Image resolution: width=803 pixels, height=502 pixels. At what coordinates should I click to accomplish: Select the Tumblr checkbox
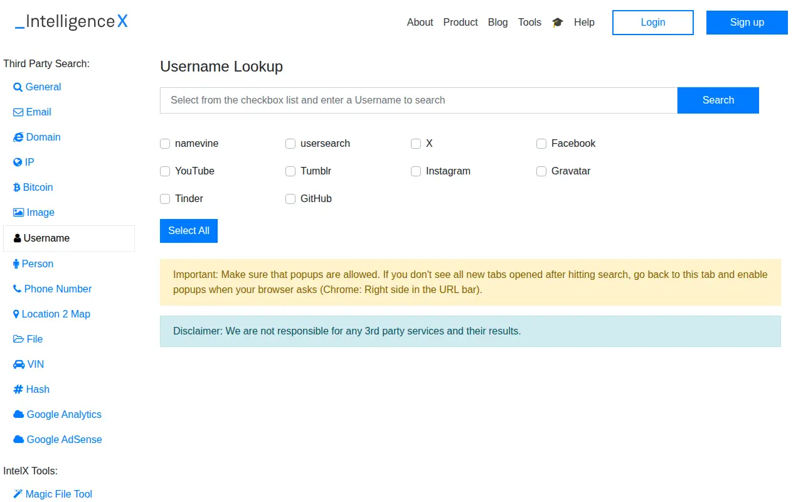(290, 171)
